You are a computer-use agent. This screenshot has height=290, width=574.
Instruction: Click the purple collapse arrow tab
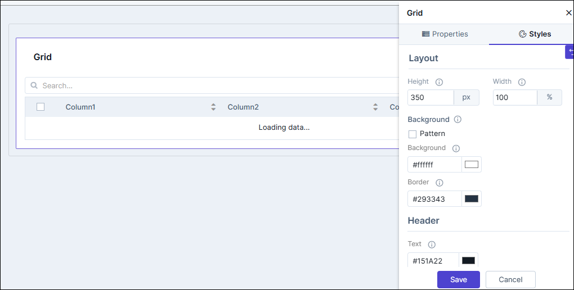point(569,52)
